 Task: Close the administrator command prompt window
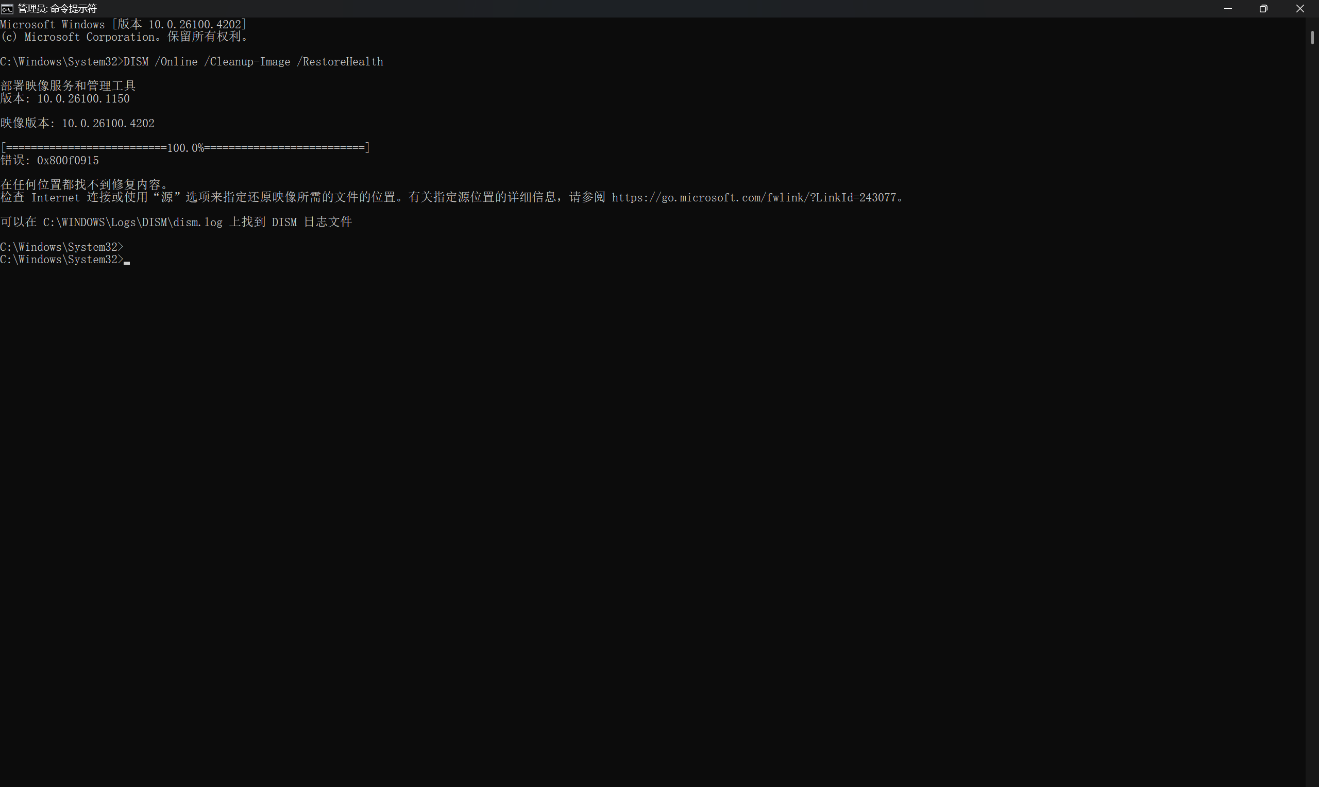tap(1300, 8)
